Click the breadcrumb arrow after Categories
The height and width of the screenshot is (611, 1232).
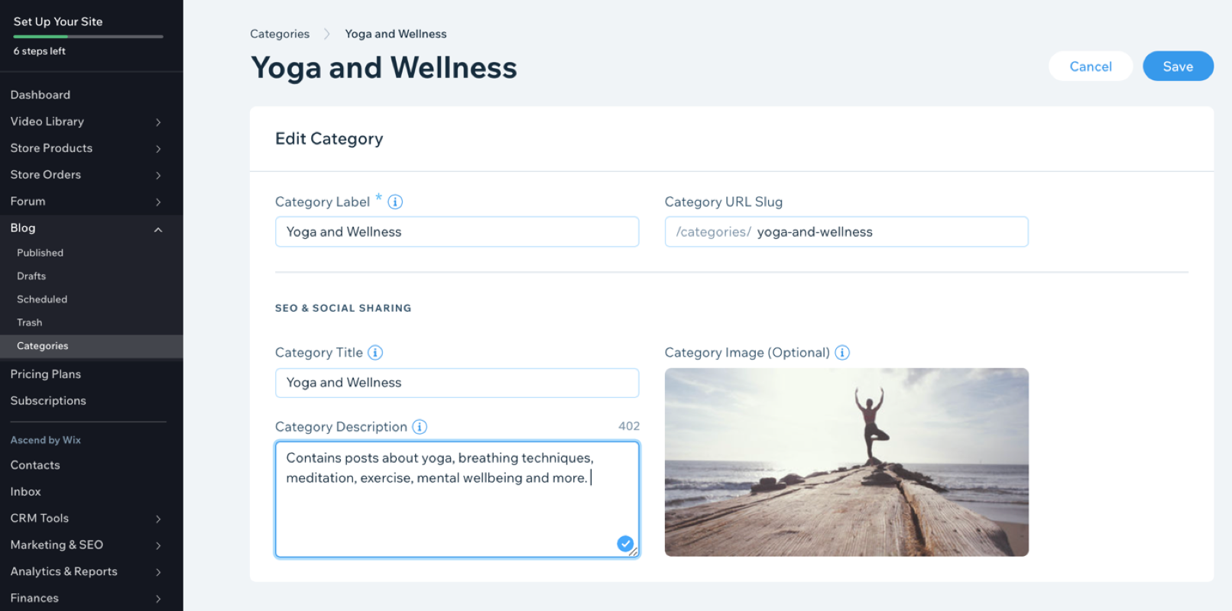click(x=327, y=34)
